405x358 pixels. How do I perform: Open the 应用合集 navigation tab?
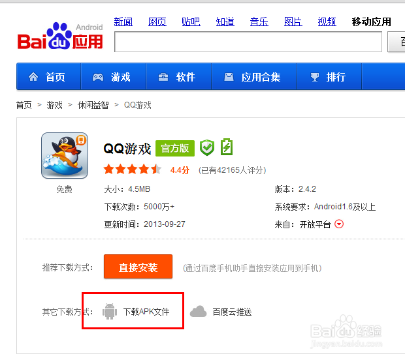point(254,76)
